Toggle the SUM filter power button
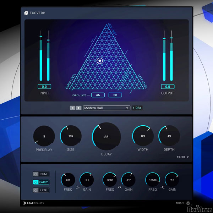Image resolution: width=213 pixels, height=213 pixels. pyautogui.click(x=36, y=174)
